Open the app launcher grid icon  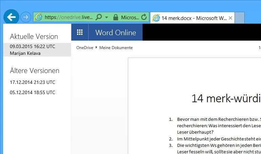coord(80,32)
